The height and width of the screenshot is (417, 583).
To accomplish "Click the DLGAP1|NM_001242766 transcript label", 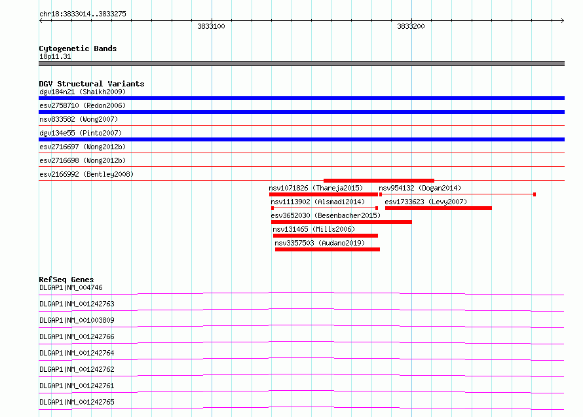I will (x=77, y=336).
